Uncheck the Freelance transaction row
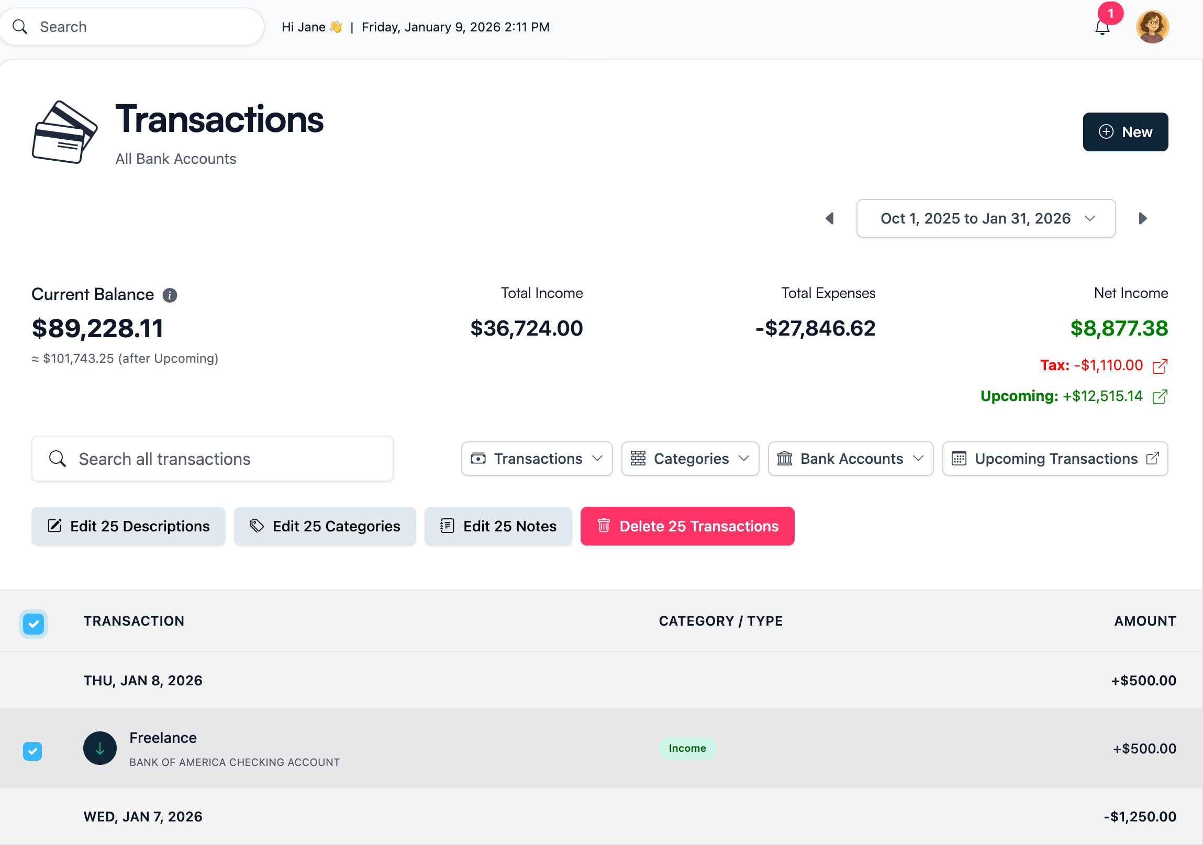 pos(32,751)
